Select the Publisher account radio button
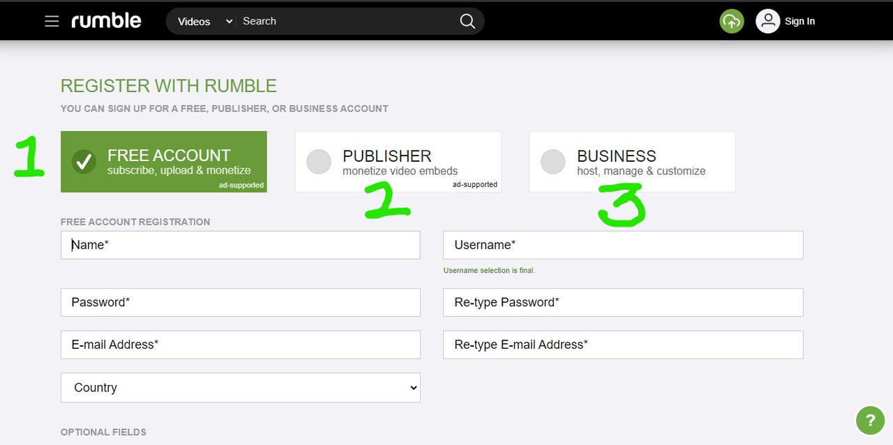The width and height of the screenshot is (893, 445). pos(319,162)
